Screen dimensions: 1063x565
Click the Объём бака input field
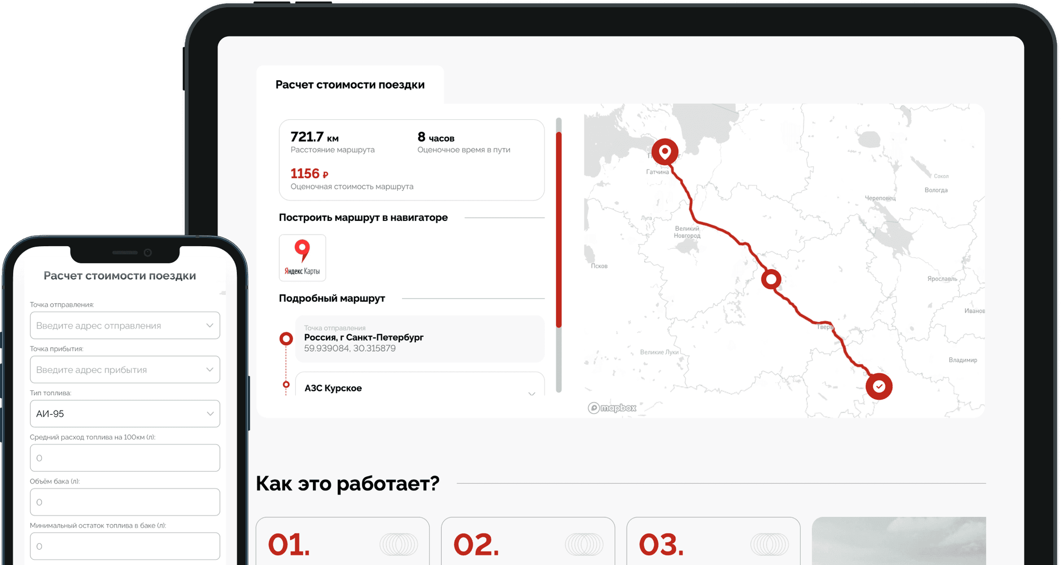pos(125,502)
